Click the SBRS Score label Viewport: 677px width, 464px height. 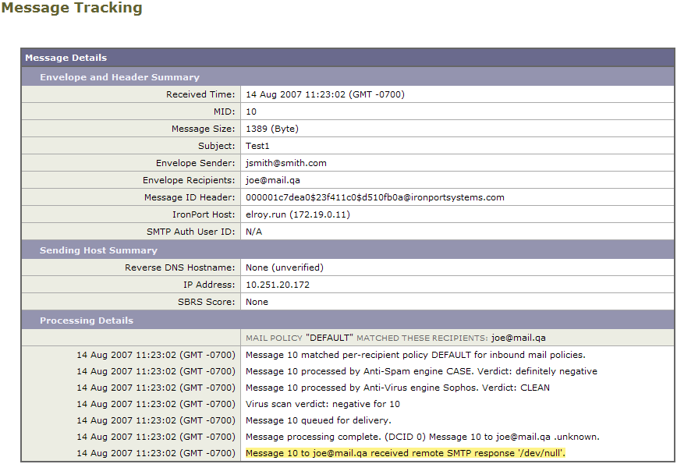(x=207, y=302)
